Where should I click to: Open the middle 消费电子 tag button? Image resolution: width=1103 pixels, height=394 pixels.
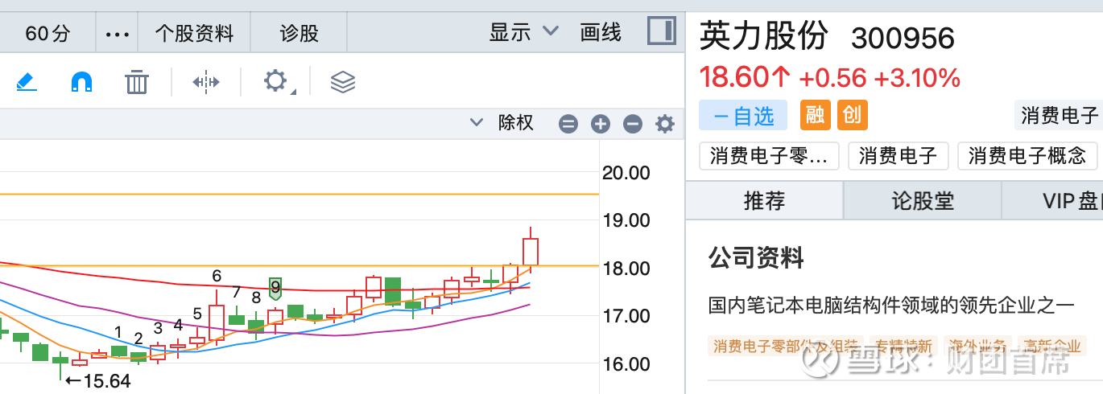(899, 156)
